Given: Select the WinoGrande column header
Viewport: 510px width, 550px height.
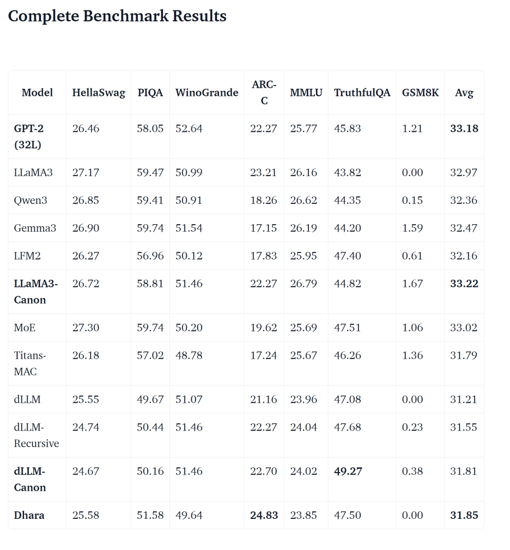Looking at the screenshot, I should click(x=207, y=93).
